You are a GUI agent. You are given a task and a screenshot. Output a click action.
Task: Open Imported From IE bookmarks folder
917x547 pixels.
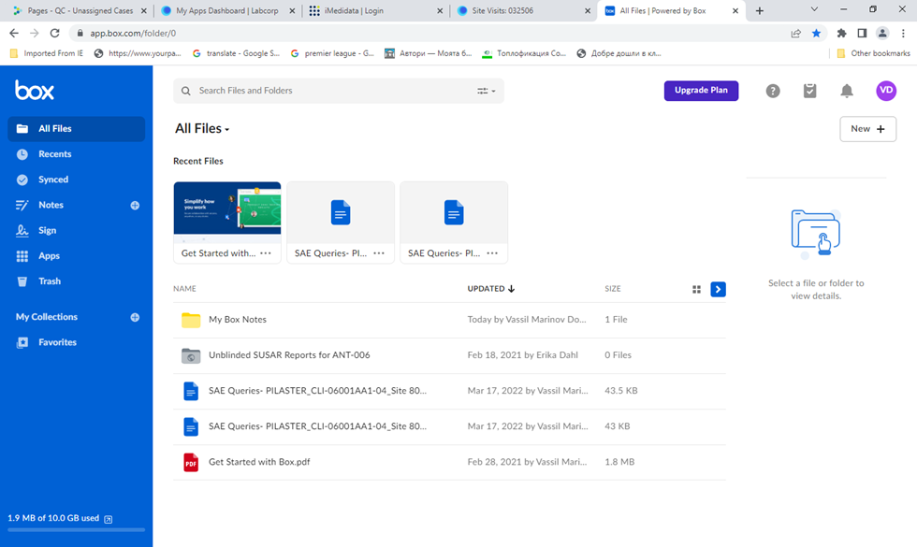(x=47, y=53)
